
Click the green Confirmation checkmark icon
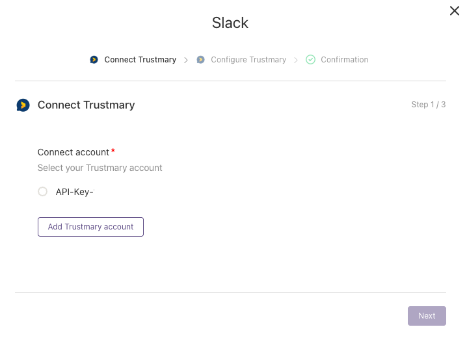tap(310, 60)
